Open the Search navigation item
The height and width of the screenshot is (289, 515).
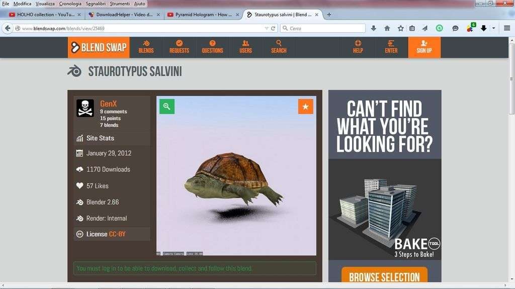coord(279,47)
